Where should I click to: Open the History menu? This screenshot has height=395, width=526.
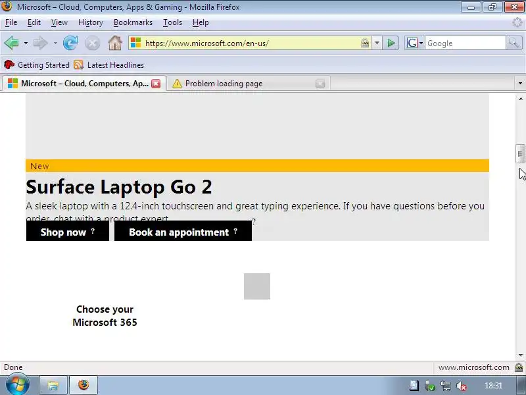click(x=91, y=22)
